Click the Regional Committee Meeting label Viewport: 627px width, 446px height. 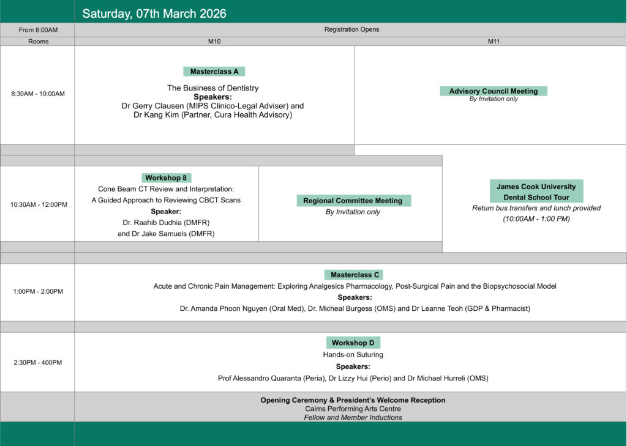click(x=353, y=201)
